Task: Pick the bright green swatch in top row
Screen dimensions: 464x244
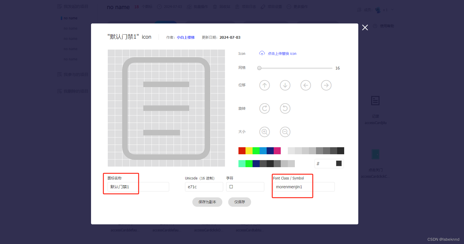Action: (256, 151)
